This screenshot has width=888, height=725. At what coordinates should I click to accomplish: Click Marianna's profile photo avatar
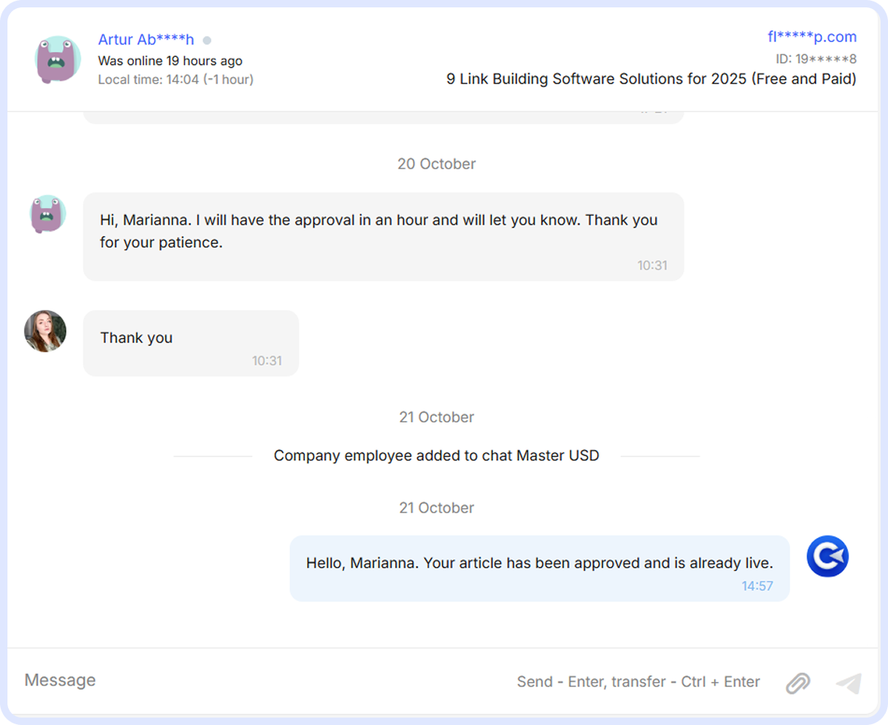pyautogui.click(x=45, y=331)
